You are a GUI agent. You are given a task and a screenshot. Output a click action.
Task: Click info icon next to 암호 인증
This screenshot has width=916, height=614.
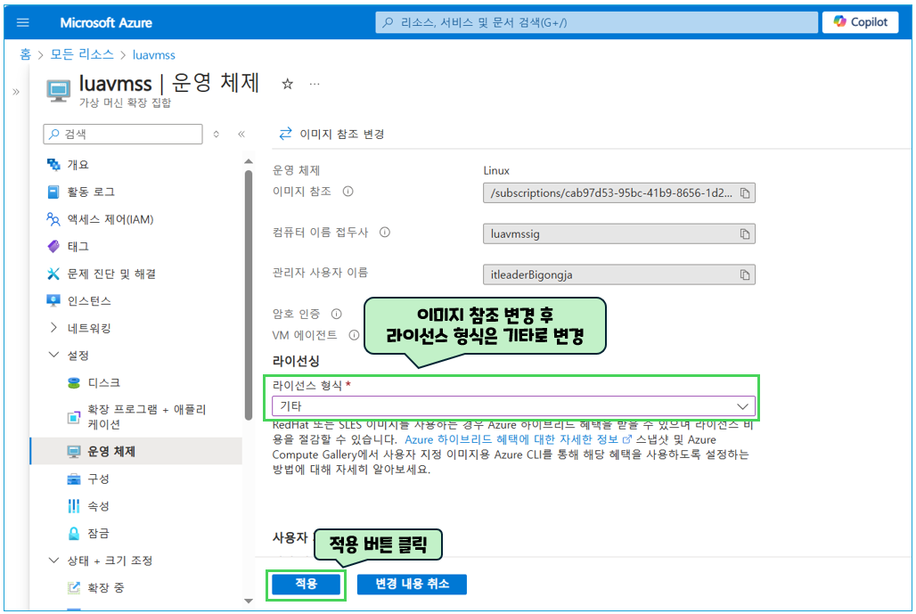tap(337, 315)
